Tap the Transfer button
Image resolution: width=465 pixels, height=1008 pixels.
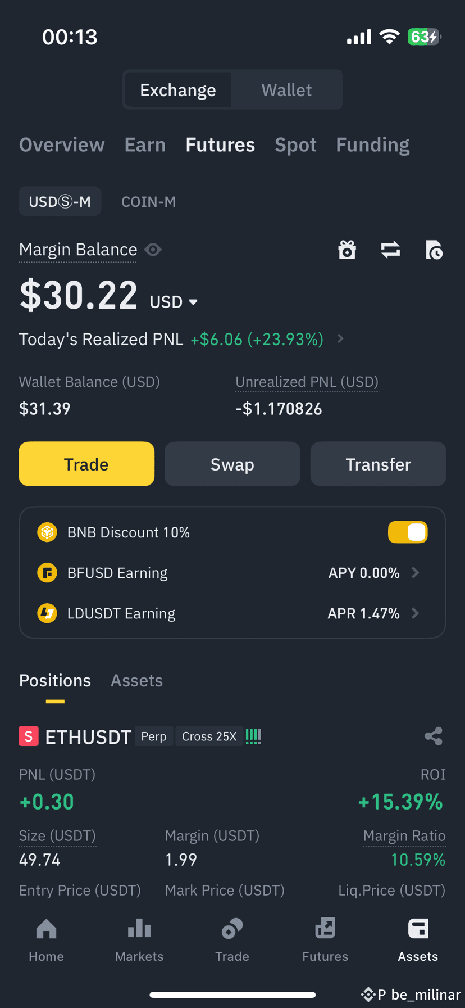[379, 464]
